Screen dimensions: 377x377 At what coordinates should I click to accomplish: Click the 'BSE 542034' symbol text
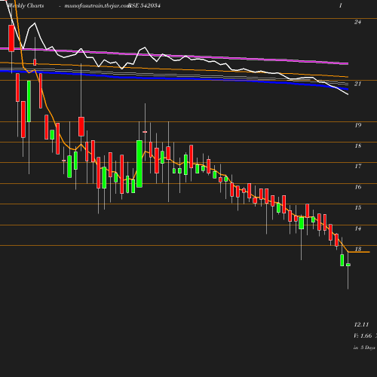click(x=144, y=5)
